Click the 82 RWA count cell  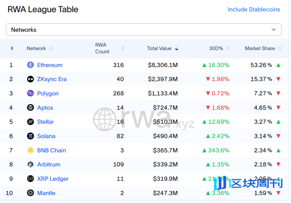tap(120, 136)
